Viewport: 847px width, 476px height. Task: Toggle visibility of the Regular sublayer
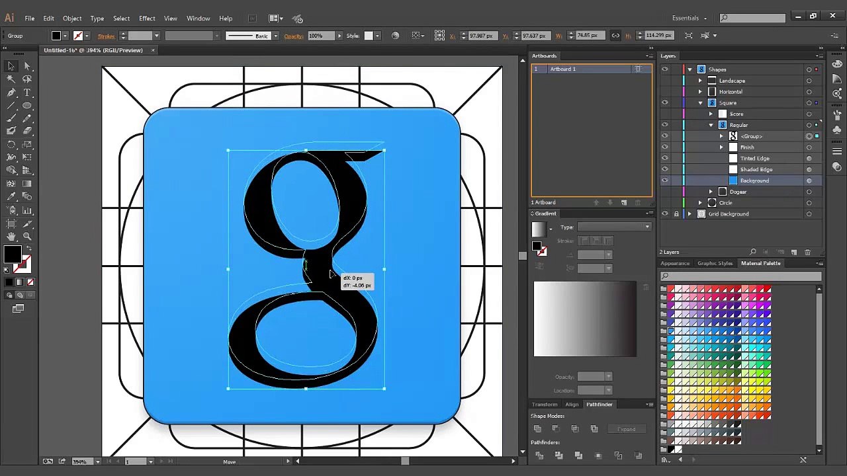665,125
